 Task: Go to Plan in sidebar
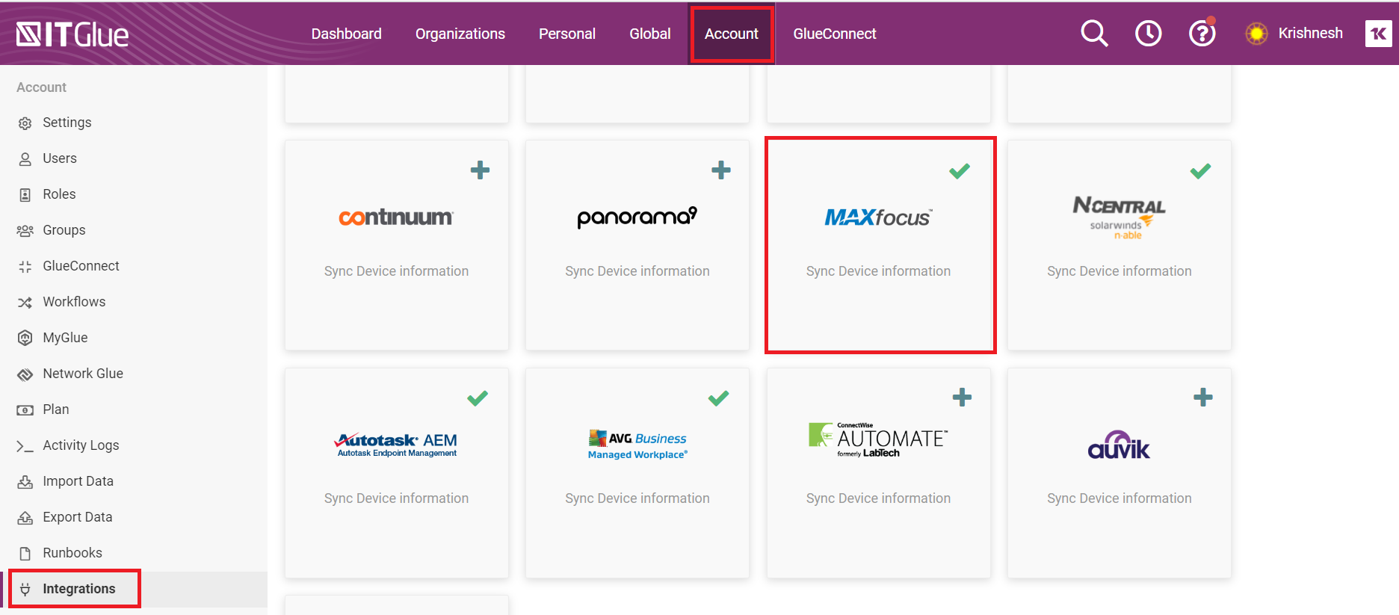[56, 410]
